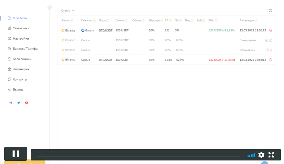Viewport: 284px width, 164px height.
Task: Click the info icon beside Активация header
Action: [x=256, y=20]
